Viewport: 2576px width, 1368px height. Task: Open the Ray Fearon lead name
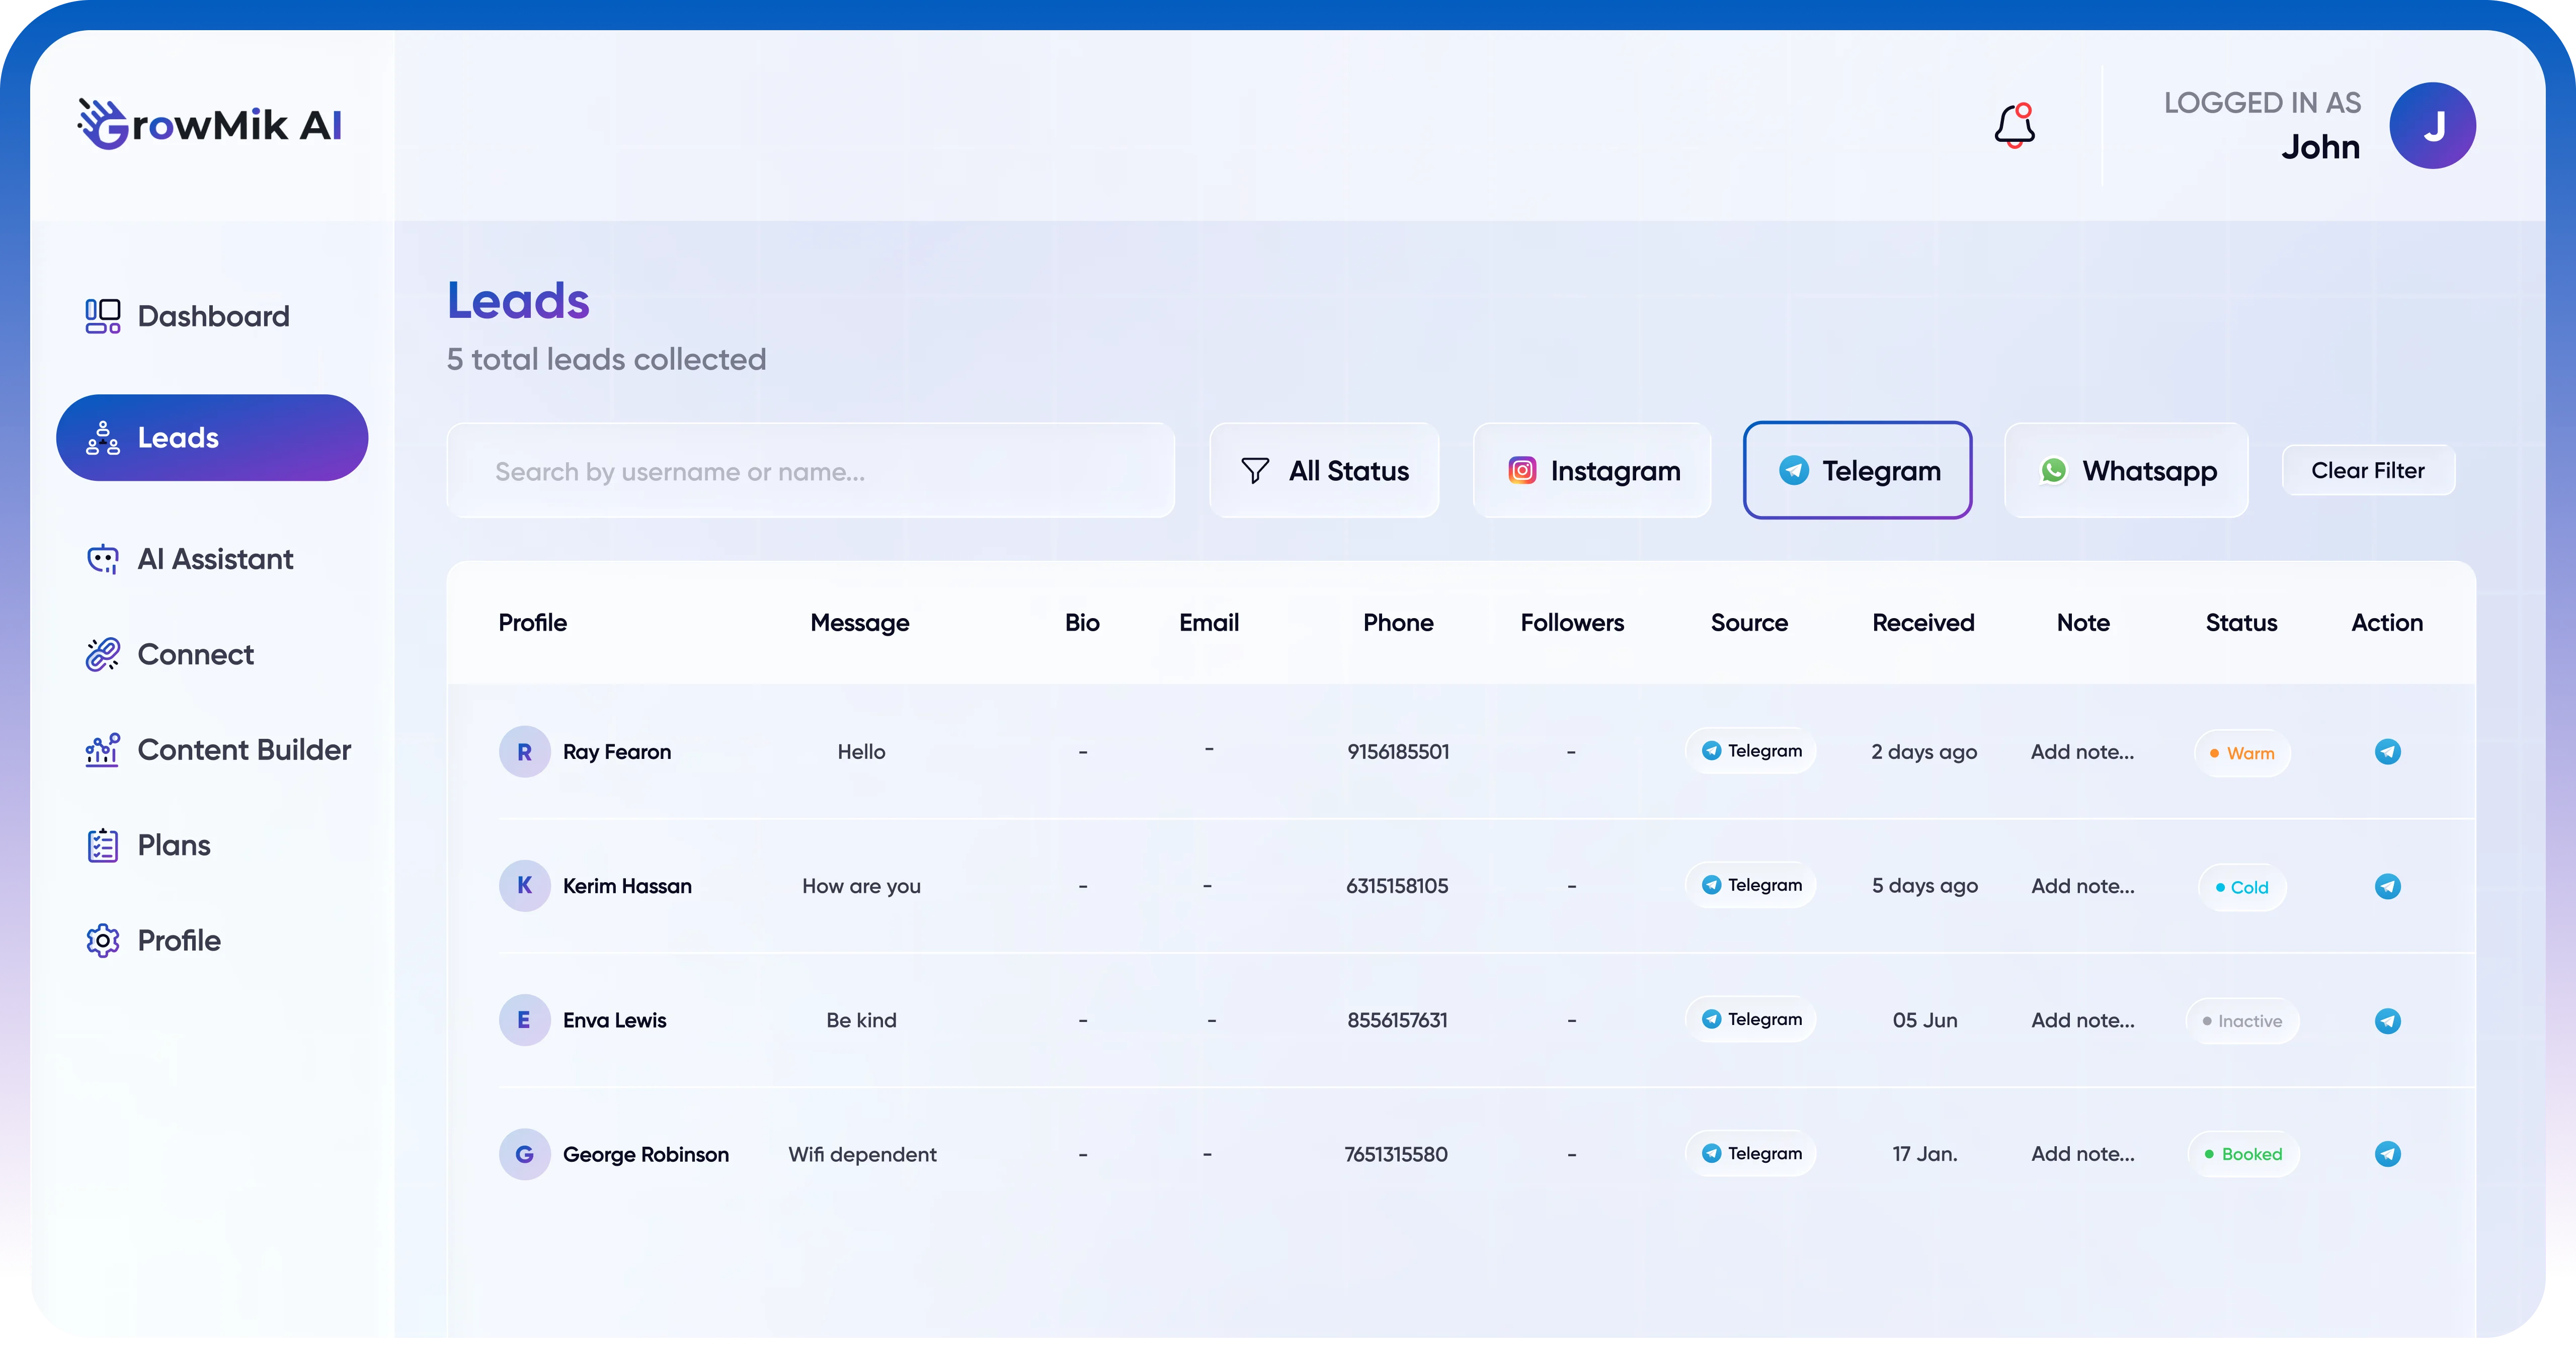point(617,752)
